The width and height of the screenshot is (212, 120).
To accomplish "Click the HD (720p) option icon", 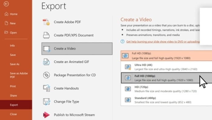I will [x=128, y=89].
